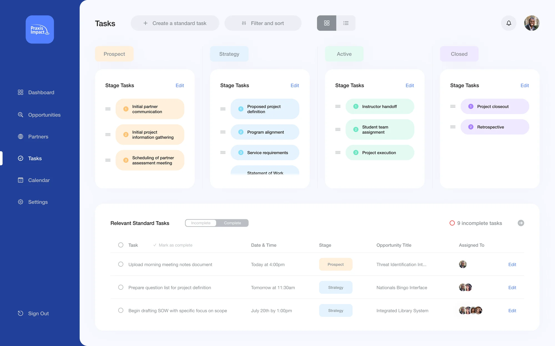This screenshot has height=346, width=555.
Task: Click the Praxis Impact logo
Action: coord(40,29)
